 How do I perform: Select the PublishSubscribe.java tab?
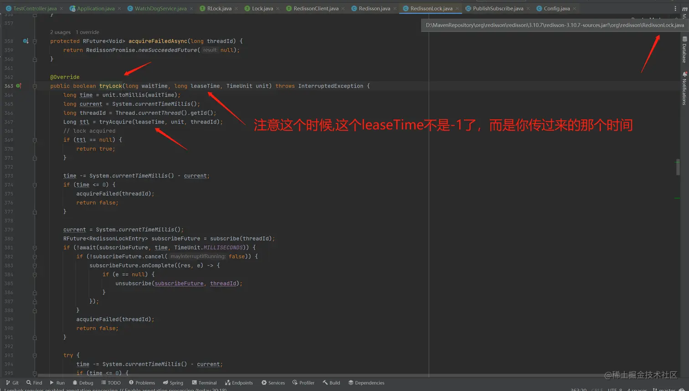point(498,8)
